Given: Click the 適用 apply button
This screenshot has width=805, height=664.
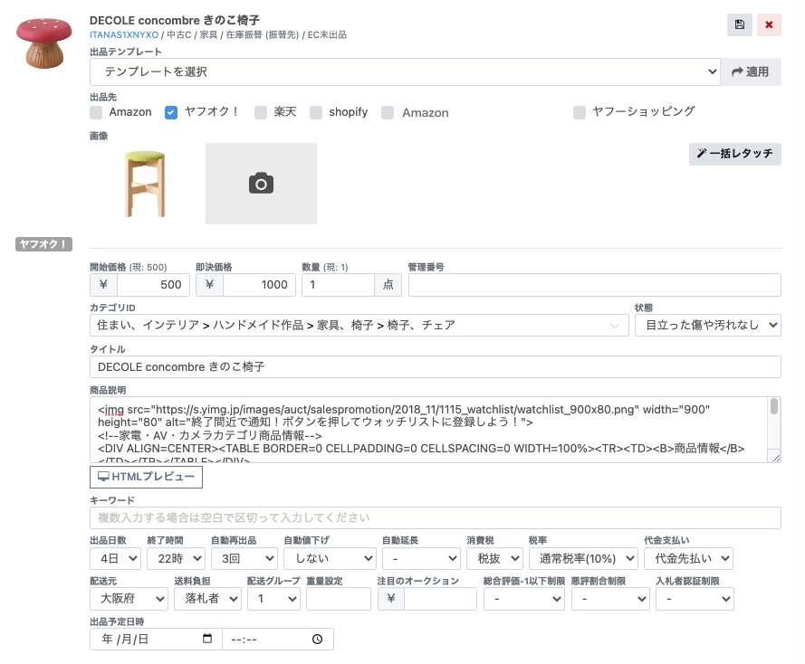Looking at the screenshot, I should (x=751, y=71).
